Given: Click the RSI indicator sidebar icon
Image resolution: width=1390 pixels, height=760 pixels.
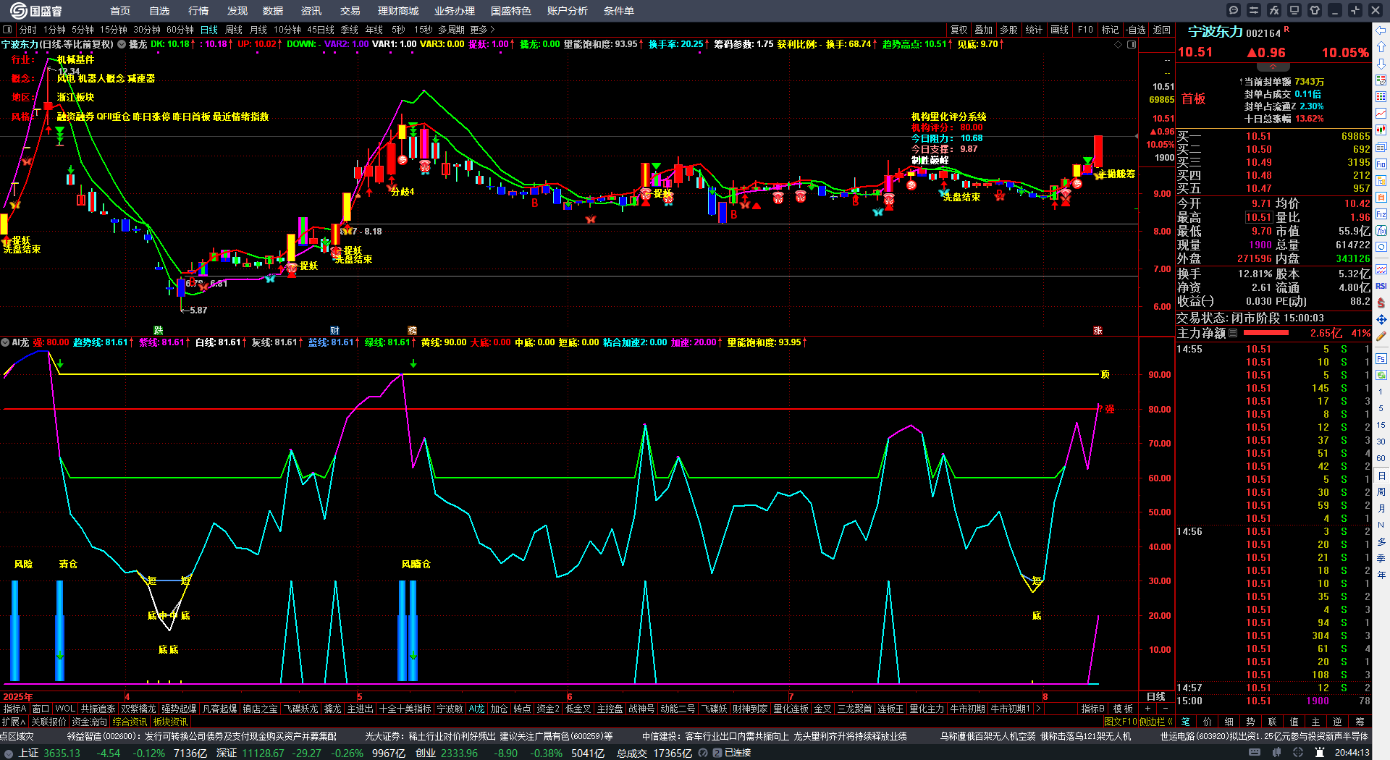Looking at the screenshot, I should 1381,286.
